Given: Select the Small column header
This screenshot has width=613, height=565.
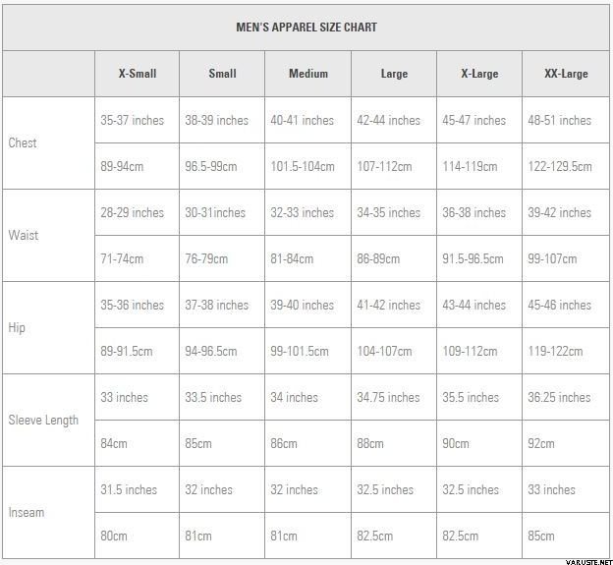Looking at the screenshot, I should [x=222, y=74].
